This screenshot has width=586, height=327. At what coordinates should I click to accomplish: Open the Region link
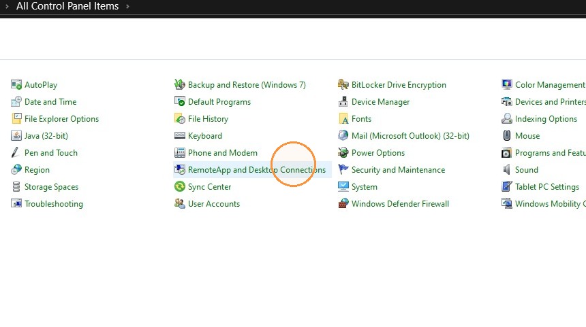(x=37, y=170)
